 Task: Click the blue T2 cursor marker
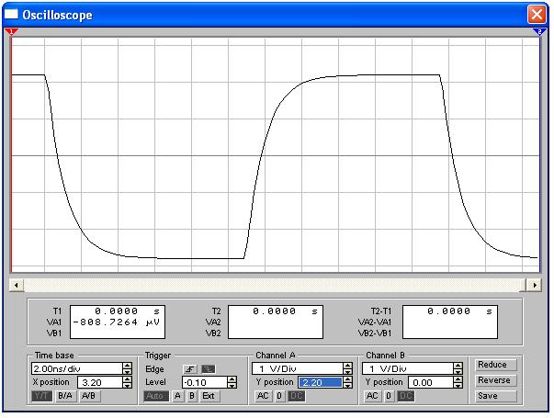click(x=541, y=32)
